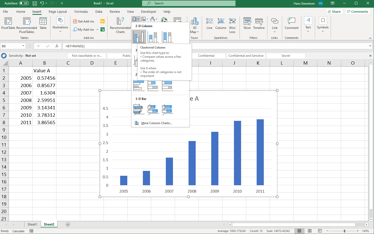The width and height of the screenshot is (374, 234).
Task: Open the File menu
Action: (x=5, y=12)
